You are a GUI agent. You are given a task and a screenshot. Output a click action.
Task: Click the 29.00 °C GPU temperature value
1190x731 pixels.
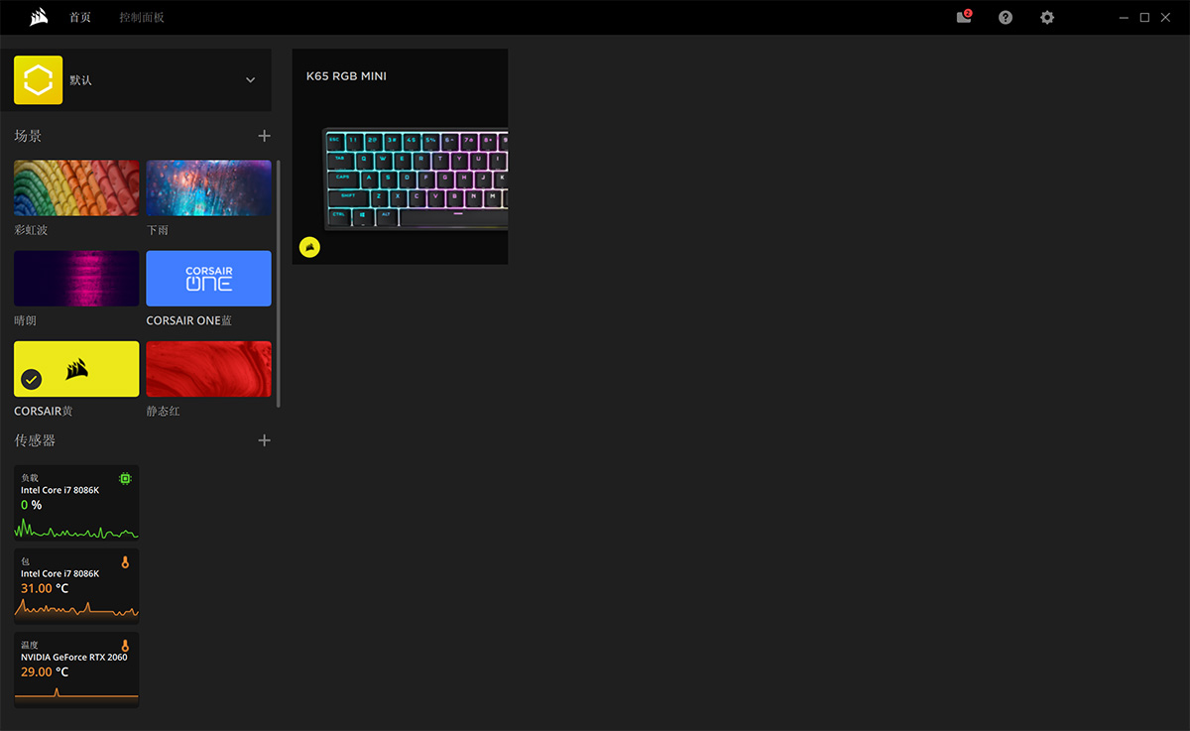click(x=45, y=671)
